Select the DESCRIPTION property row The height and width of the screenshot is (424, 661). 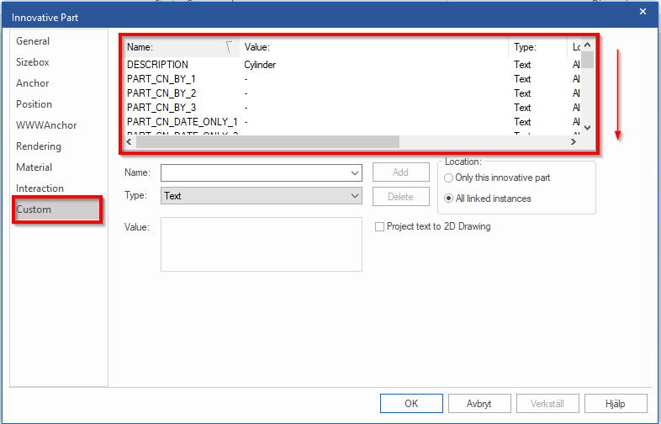point(352,65)
